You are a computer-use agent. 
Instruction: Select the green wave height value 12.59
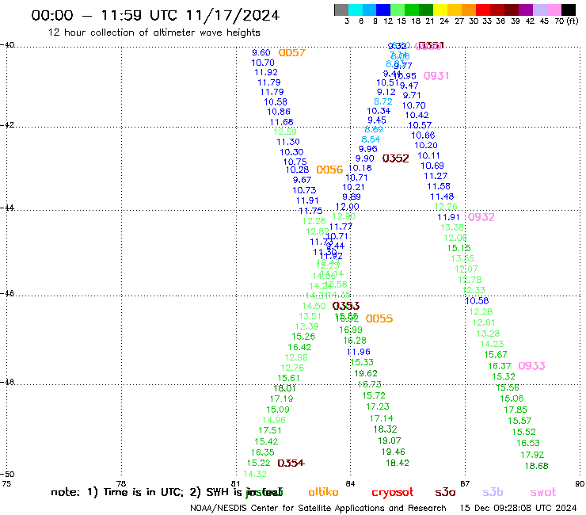click(x=285, y=132)
